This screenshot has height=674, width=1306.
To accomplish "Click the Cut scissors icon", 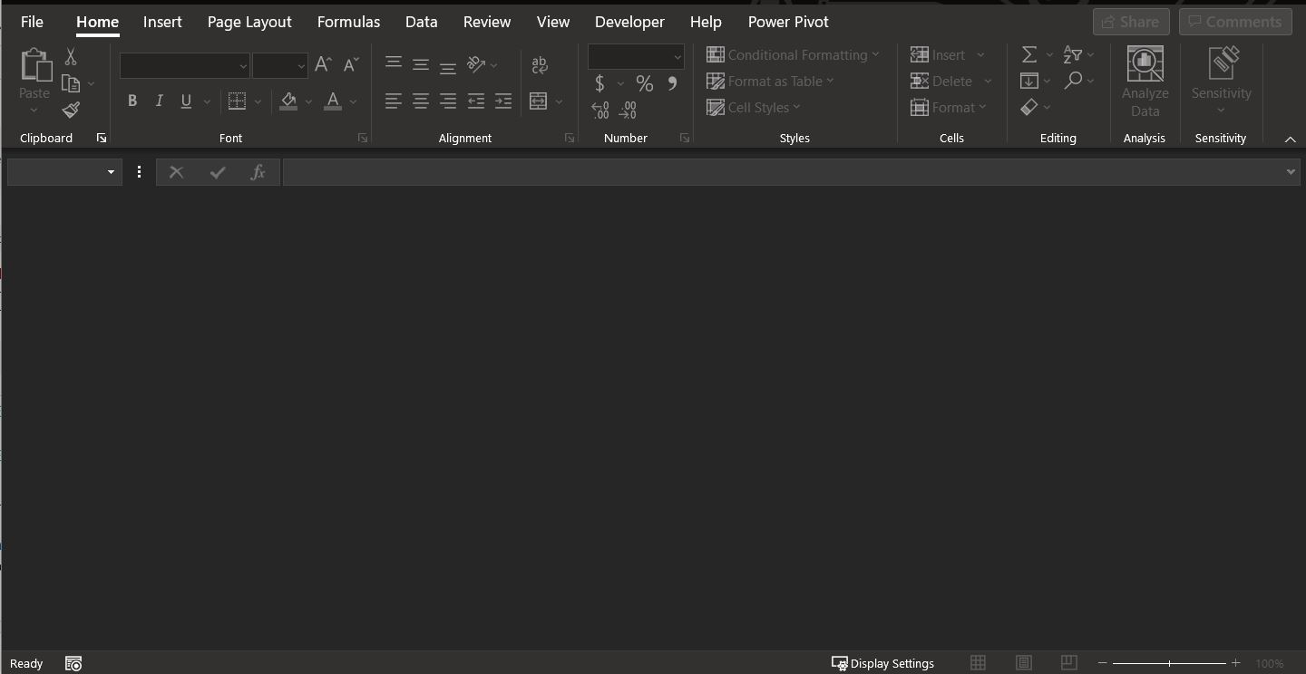I will tap(71, 56).
